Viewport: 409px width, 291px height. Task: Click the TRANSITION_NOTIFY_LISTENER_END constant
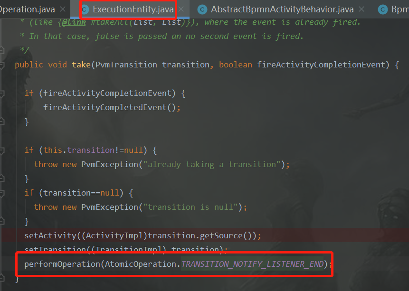pos(252,264)
